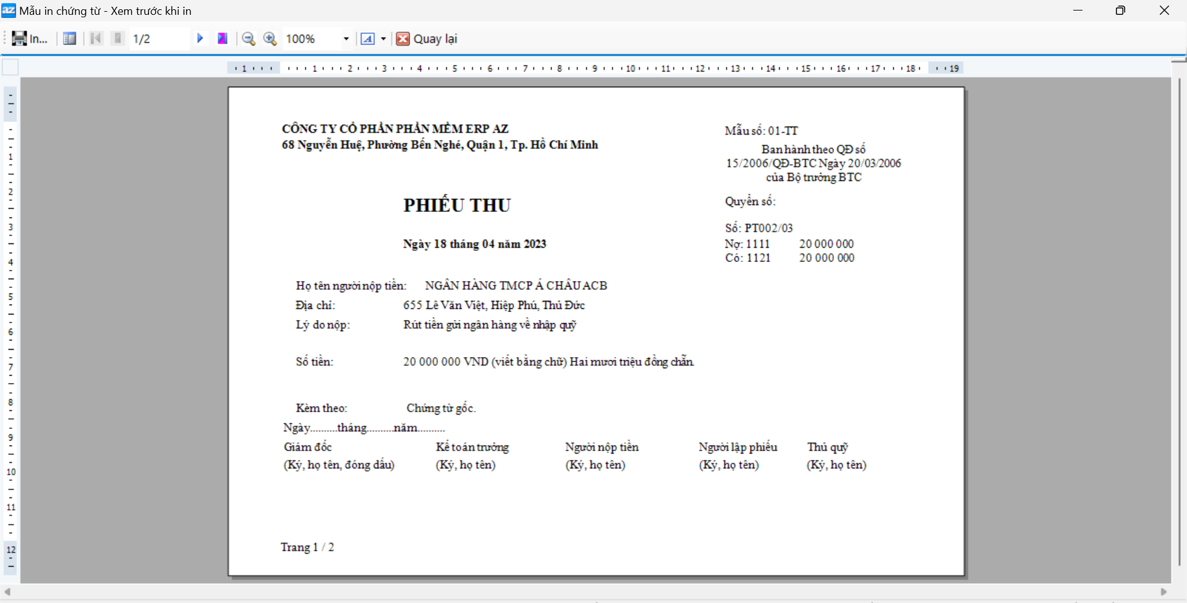
Task: Jump to the last page
Action: pos(223,39)
